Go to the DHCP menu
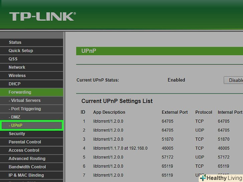 31,84
